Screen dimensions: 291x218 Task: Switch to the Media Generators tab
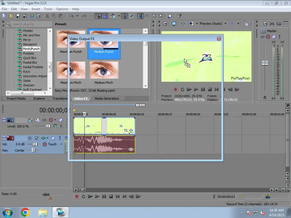pyautogui.click(x=107, y=98)
